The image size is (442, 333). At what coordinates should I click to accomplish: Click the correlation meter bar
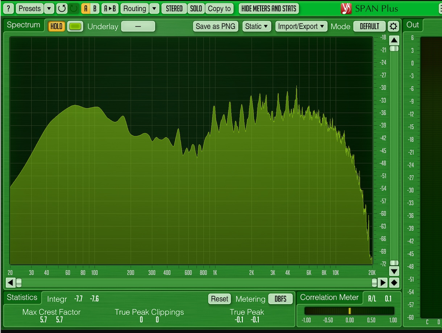coord(349,311)
